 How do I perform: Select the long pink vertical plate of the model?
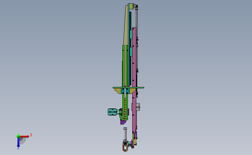point(134,80)
